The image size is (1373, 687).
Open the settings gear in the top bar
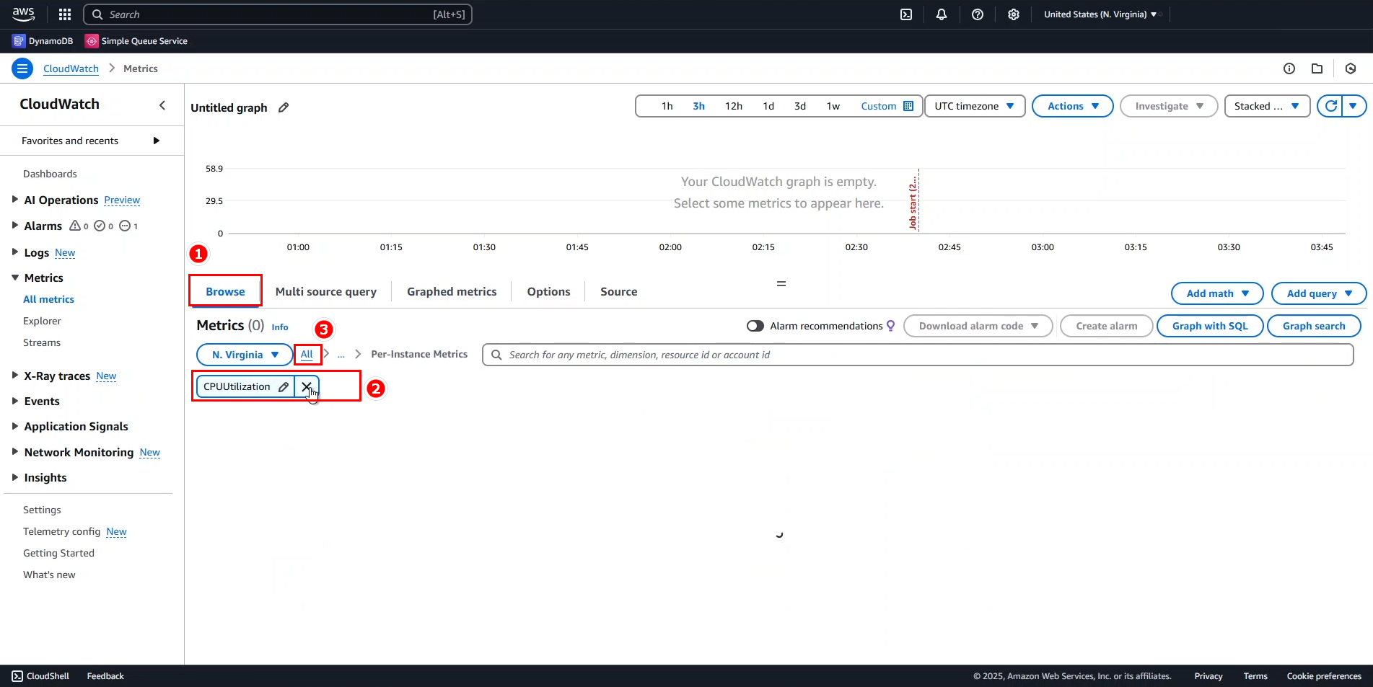(1014, 14)
